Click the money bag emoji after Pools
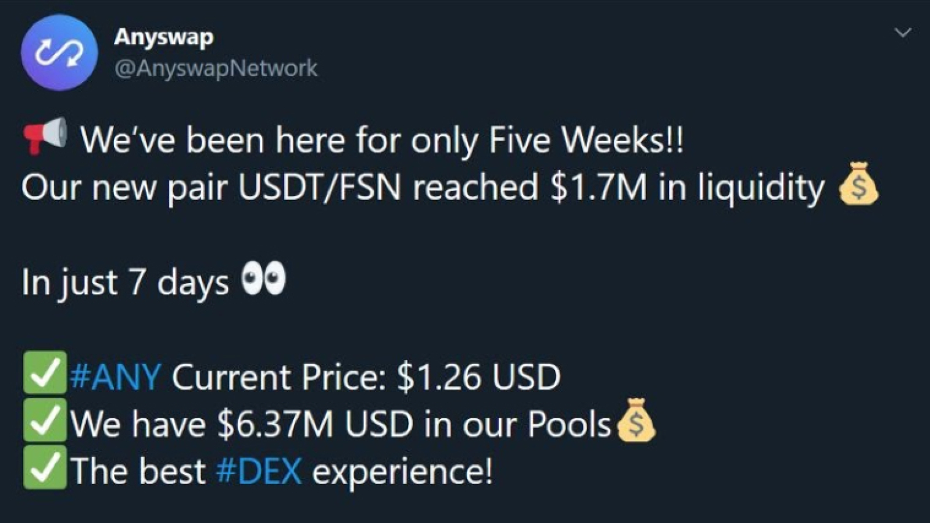This screenshot has height=523, width=930. [x=636, y=420]
